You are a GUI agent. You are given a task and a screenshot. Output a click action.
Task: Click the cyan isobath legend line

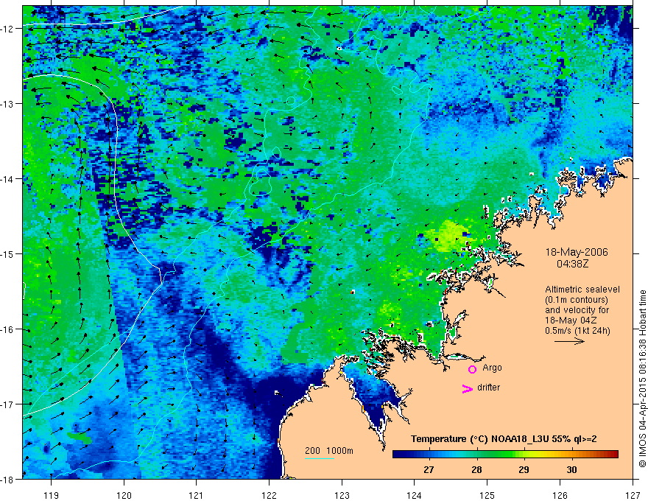coord(320,458)
